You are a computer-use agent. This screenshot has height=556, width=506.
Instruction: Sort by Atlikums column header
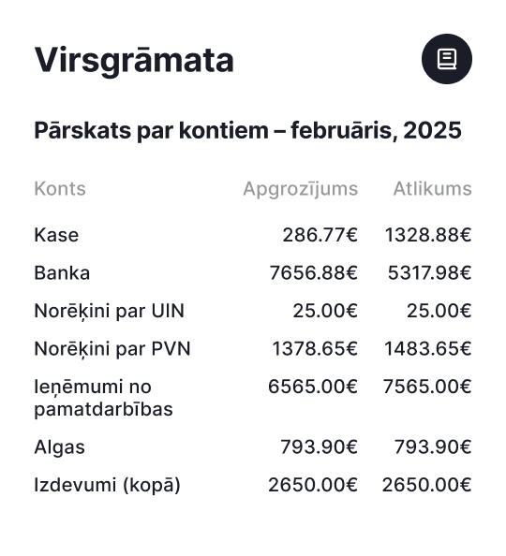[x=432, y=189]
